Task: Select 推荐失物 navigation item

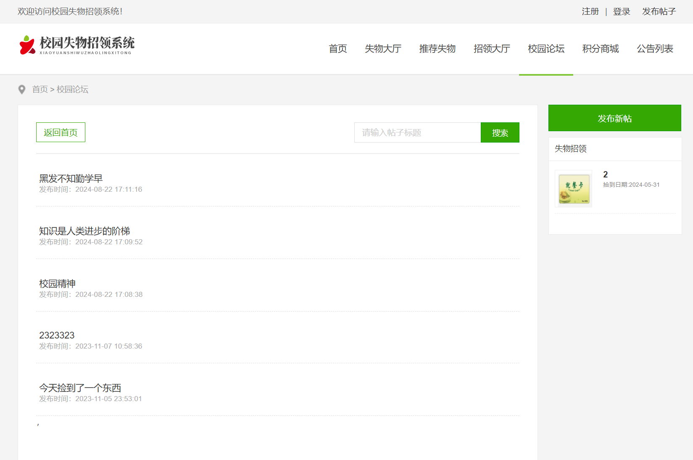Action: click(x=437, y=49)
